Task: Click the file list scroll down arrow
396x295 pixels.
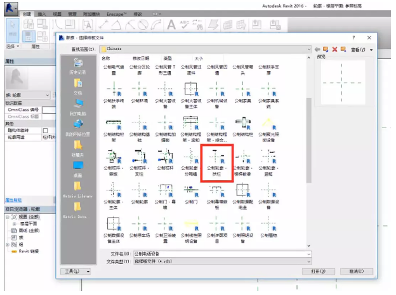Action: point(308,246)
